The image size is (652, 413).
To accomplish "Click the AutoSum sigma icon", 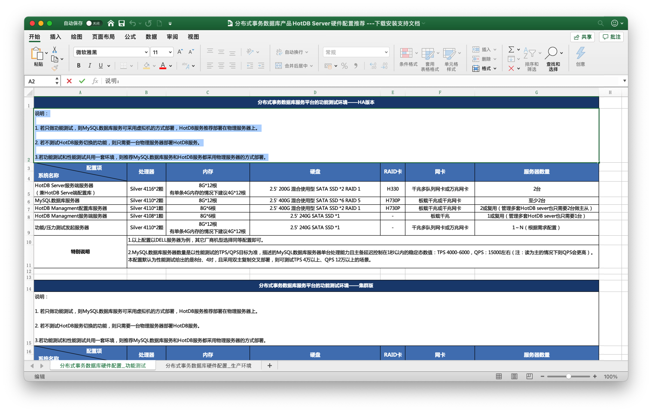I will [511, 50].
